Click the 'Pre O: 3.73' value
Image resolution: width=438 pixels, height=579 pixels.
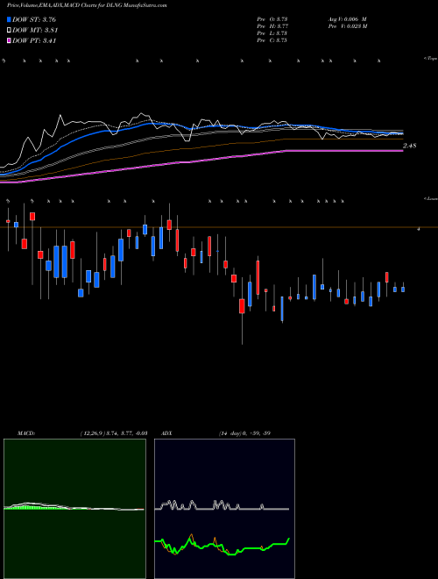272,19
